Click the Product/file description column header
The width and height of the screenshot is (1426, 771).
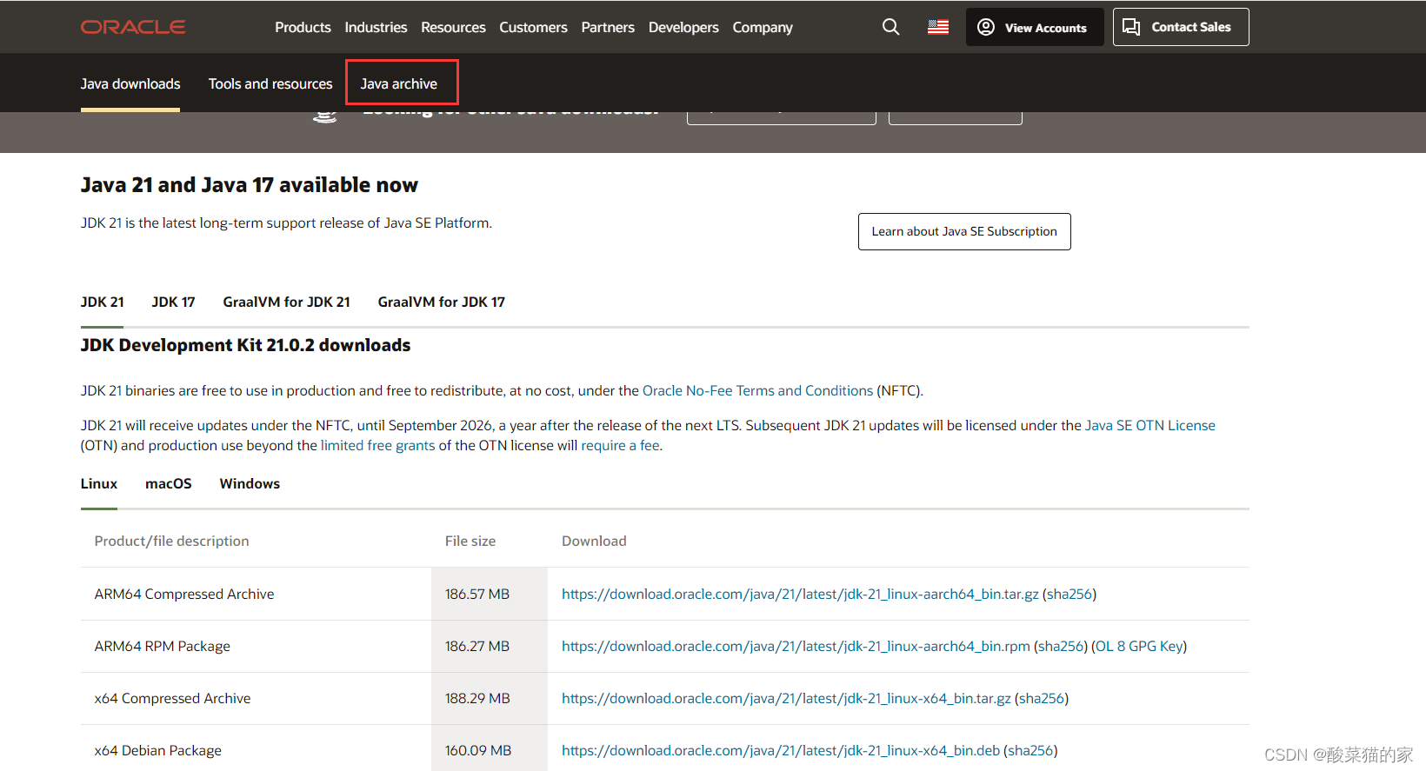(171, 541)
